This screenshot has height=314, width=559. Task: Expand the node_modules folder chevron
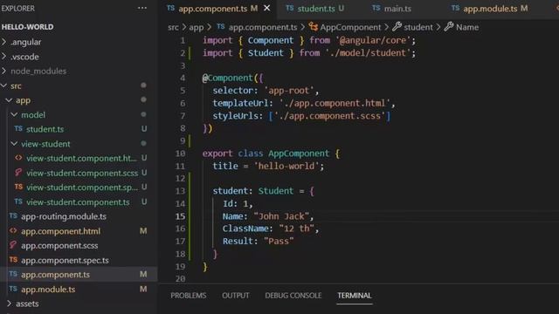(3, 71)
